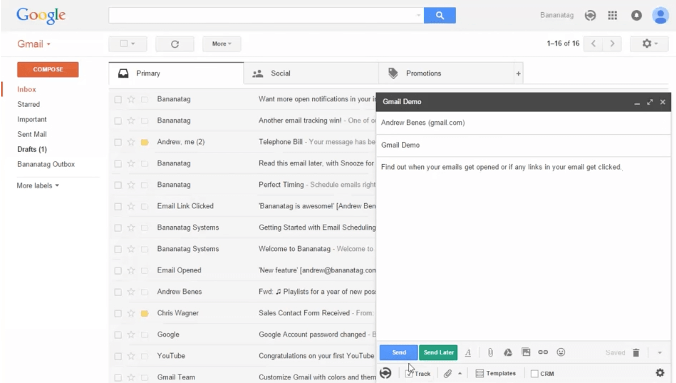Click the Bananatag account name link

point(557,15)
